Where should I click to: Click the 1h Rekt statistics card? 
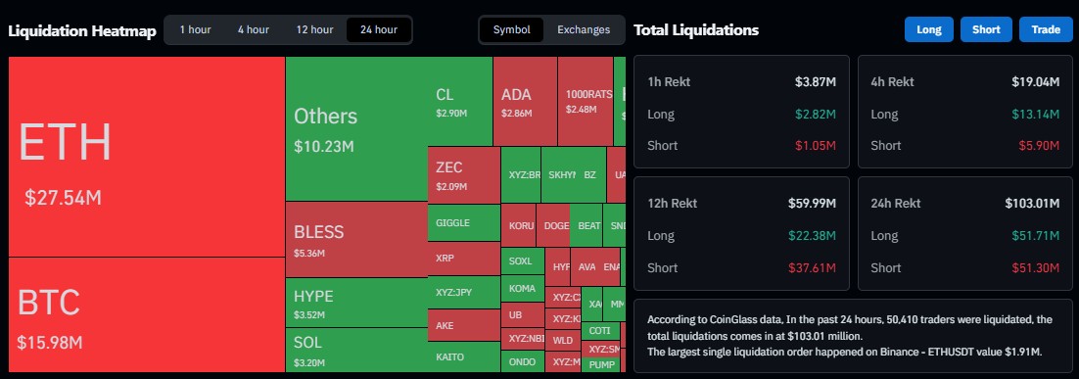coord(742,112)
